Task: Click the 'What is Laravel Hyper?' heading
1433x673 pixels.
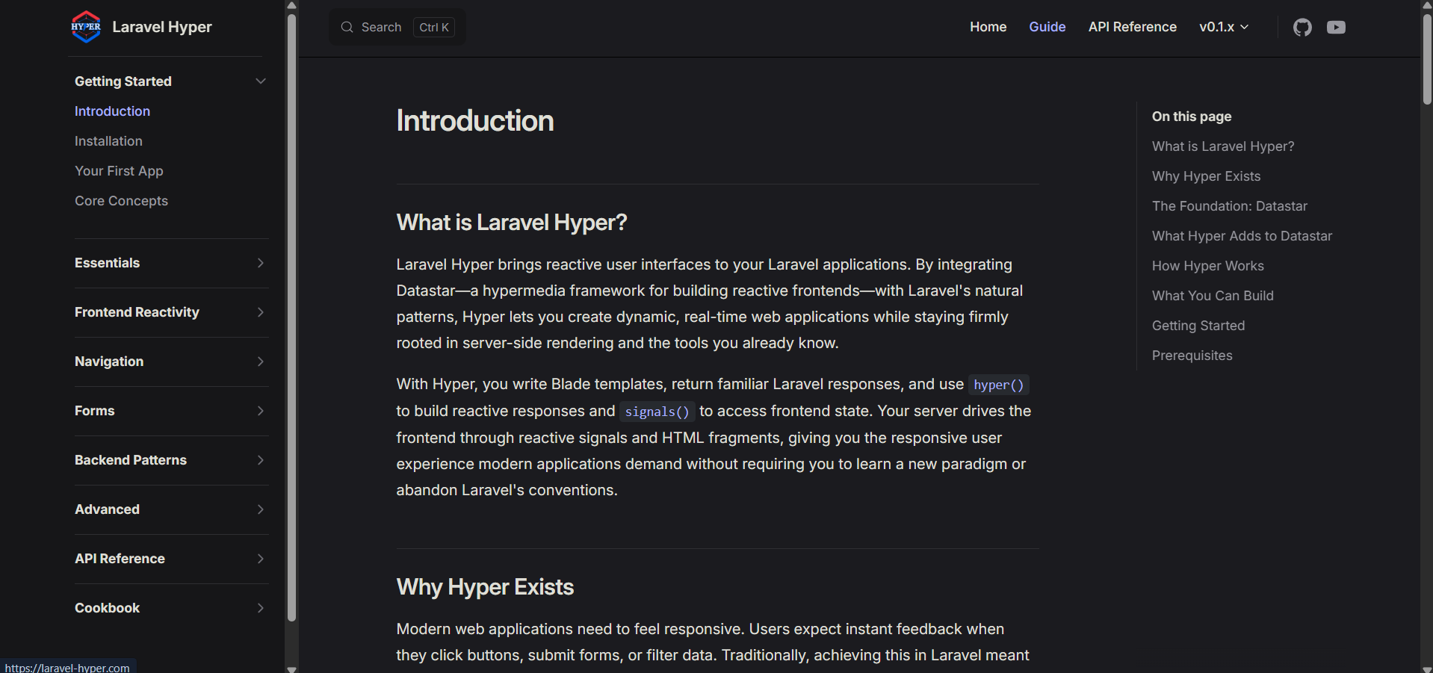Action: (512, 223)
